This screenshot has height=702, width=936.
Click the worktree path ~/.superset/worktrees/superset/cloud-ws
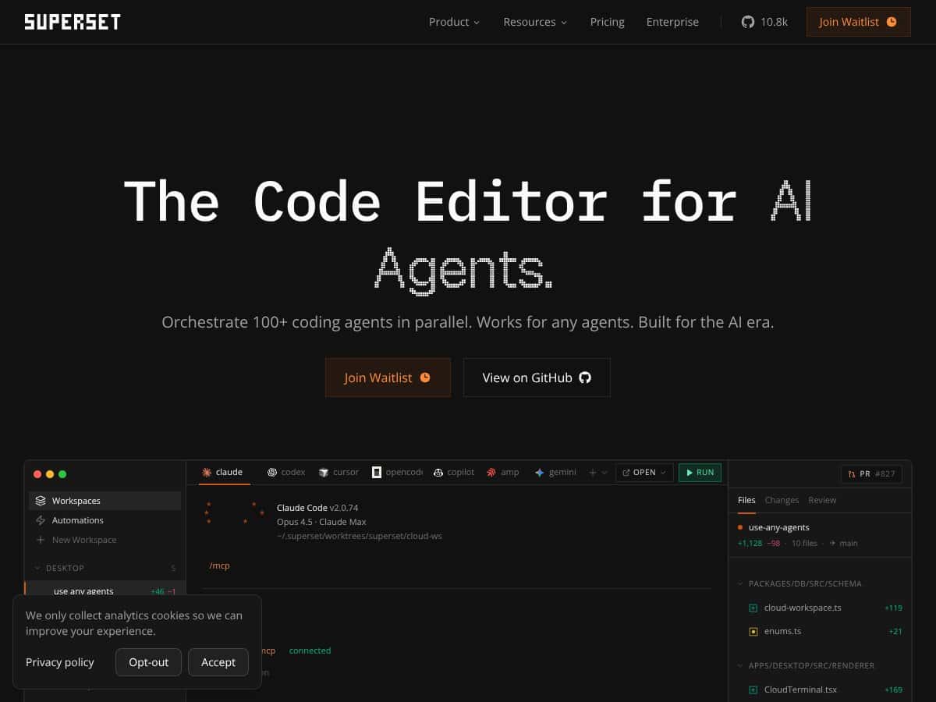360,536
